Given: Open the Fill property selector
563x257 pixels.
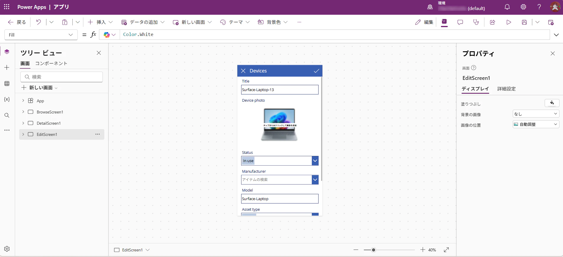Looking at the screenshot, I should tap(41, 35).
